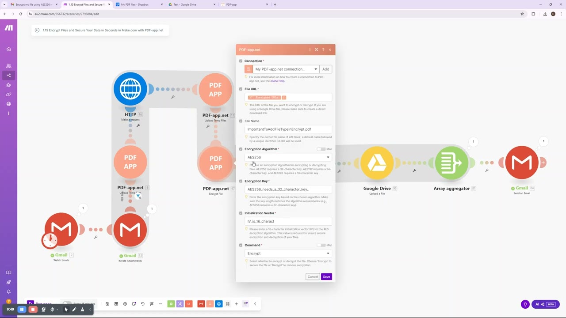566x318 pixels.
Task: Click the Make logo in the sidebar
Action: pyautogui.click(x=8, y=28)
